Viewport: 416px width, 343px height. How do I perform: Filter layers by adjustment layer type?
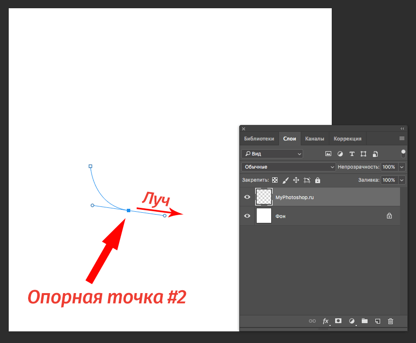pyautogui.click(x=340, y=154)
